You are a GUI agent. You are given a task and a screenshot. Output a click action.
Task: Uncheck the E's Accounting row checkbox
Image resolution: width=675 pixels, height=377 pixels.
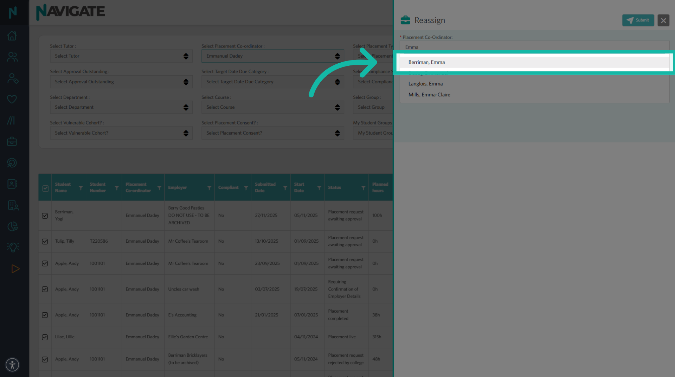point(45,315)
